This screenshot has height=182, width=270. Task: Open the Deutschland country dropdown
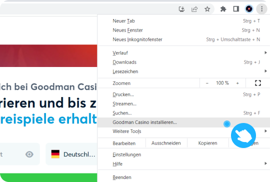(71, 154)
